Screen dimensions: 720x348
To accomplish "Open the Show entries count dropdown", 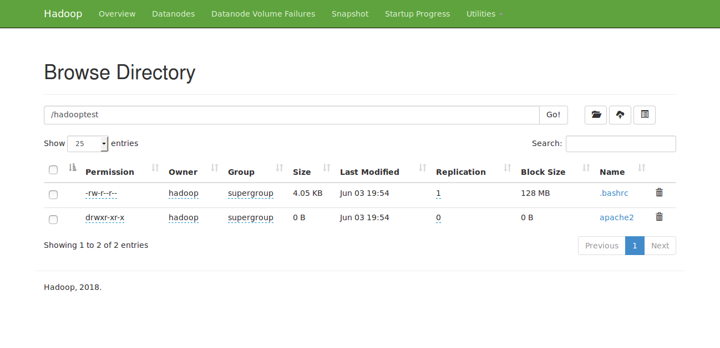I will [88, 143].
